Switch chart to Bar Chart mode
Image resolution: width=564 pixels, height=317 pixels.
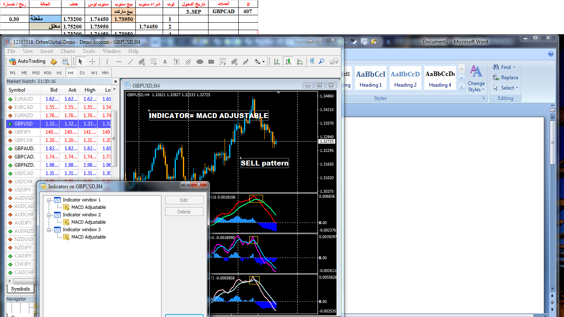pyautogui.click(x=277, y=62)
